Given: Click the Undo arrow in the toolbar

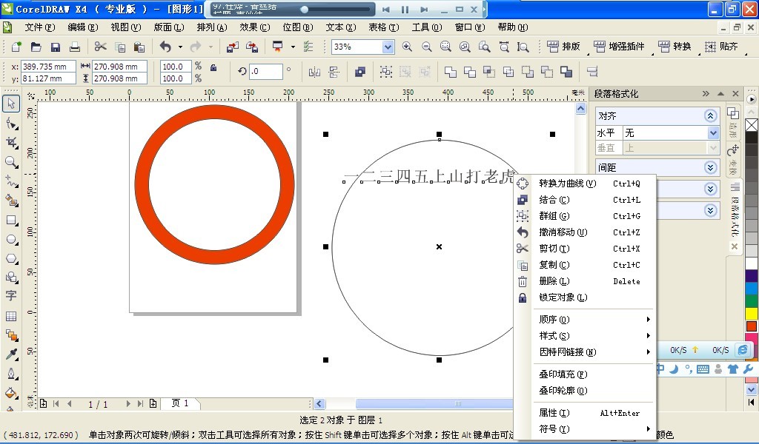Looking at the screenshot, I should point(165,47).
